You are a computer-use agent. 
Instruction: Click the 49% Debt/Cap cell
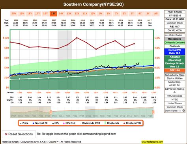point(175,96)
